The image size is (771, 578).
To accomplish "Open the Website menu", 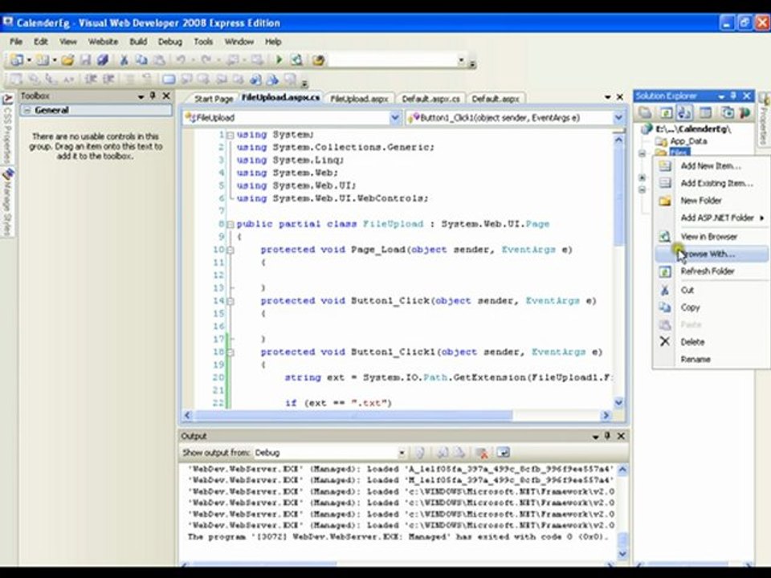I will point(103,42).
